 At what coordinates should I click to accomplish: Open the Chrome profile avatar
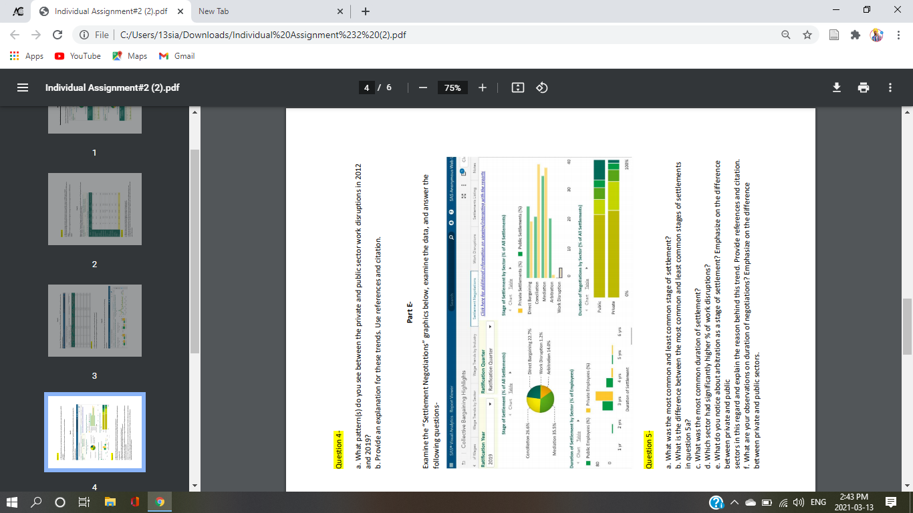click(877, 34)
